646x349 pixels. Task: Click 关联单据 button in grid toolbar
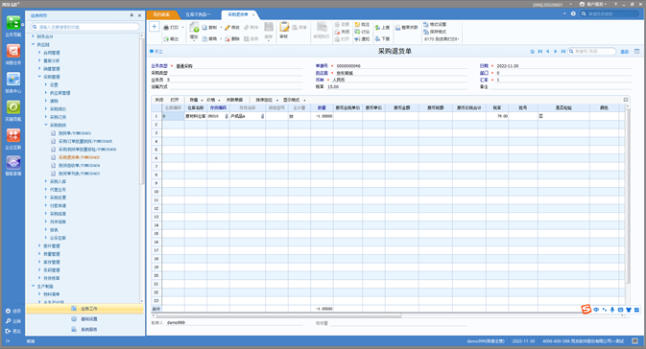point(234,100)
